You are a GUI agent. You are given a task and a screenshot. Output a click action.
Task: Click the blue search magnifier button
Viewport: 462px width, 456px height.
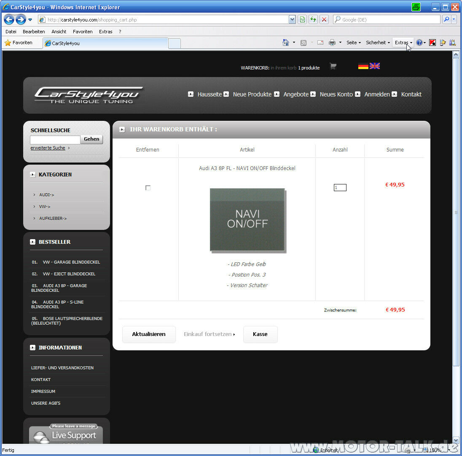[446, 20]
